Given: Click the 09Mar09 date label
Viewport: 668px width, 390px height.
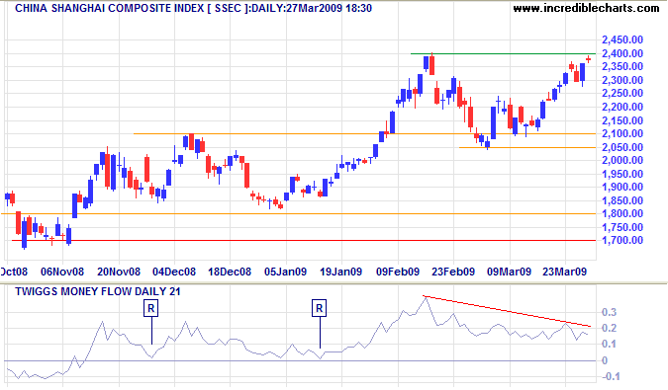Looking at the screenshot, I should (509, 272).
